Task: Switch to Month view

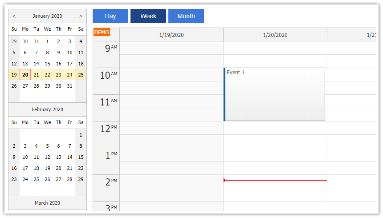Action: point(186,16)
